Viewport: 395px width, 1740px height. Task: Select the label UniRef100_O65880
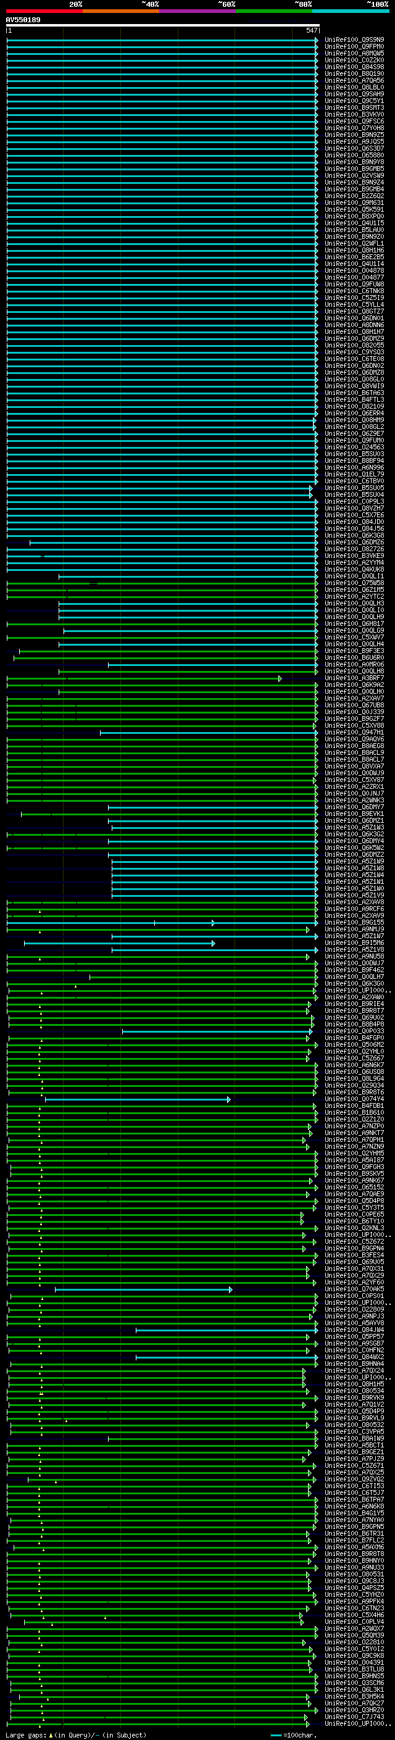[x=354, y=156]
